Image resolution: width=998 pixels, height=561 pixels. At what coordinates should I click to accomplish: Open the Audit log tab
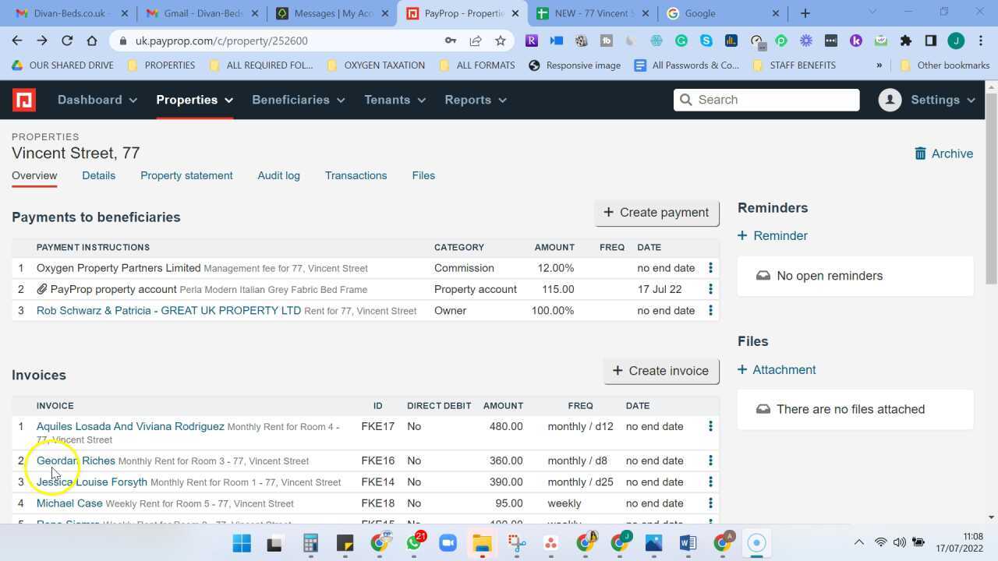pyautogui.click(x=278, y=175)
